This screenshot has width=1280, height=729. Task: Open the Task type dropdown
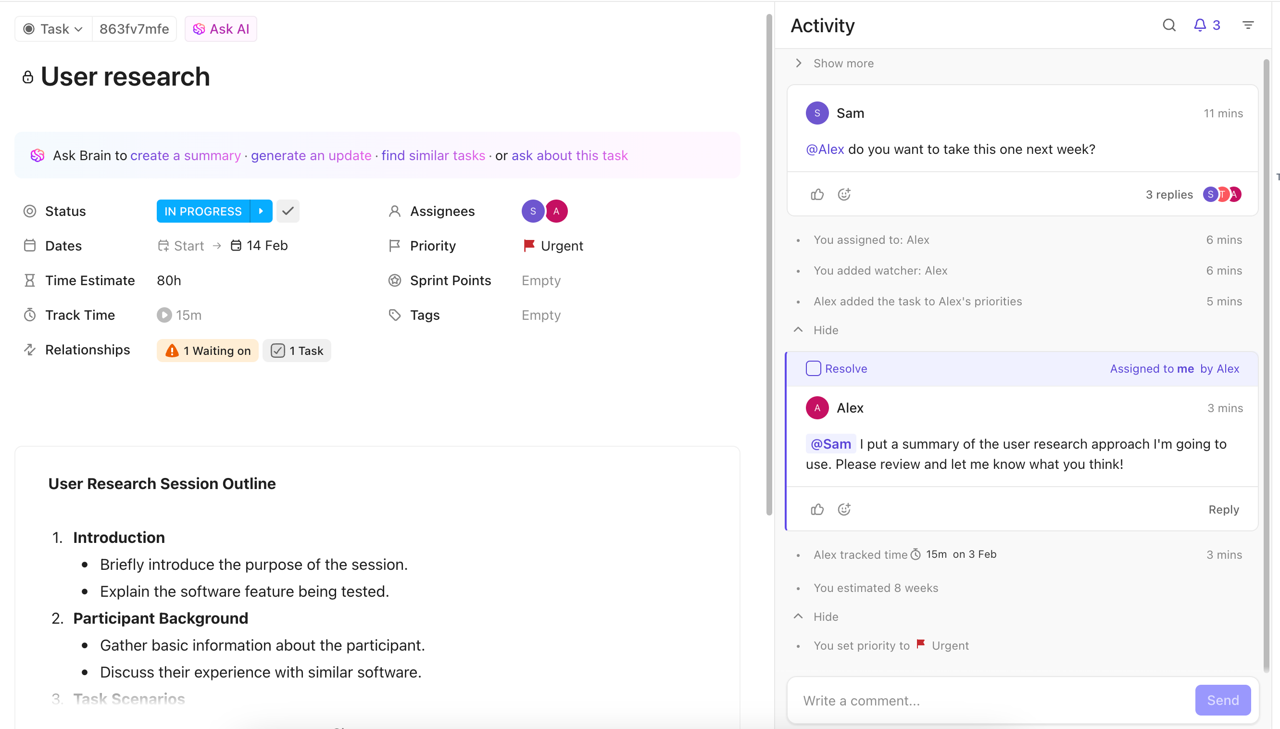click(53, 29)
